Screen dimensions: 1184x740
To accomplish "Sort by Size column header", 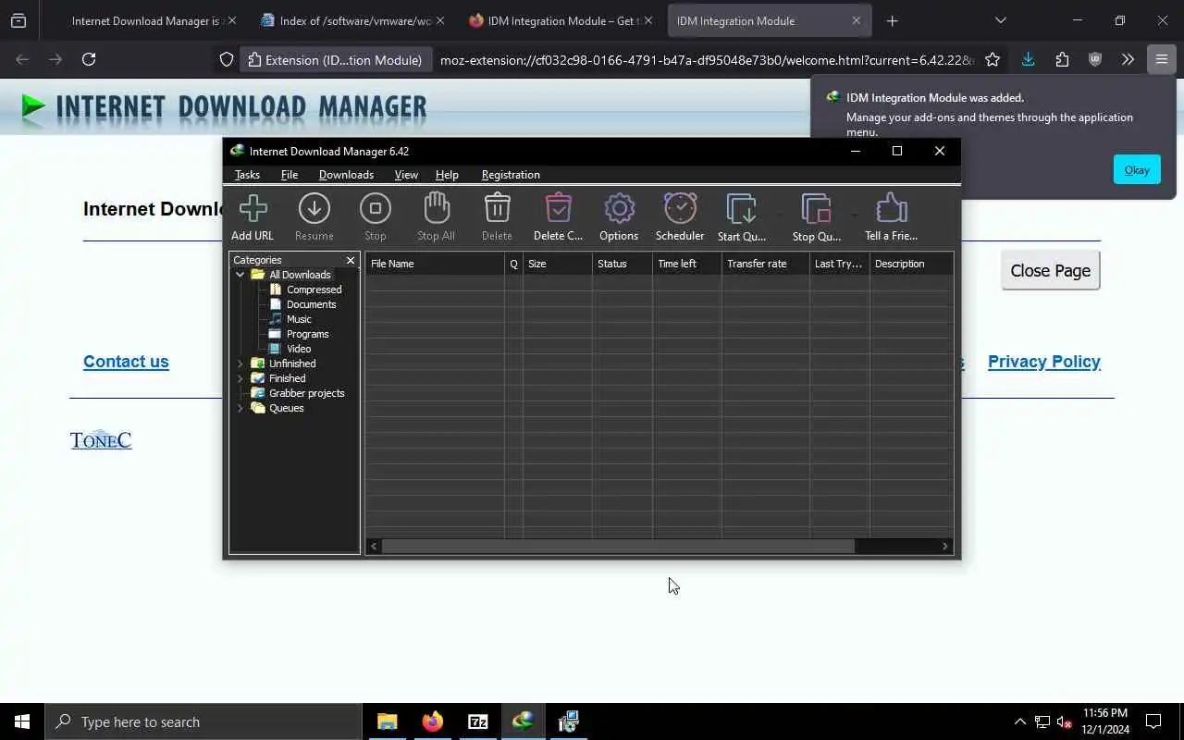I will click(x=558, y=264).
